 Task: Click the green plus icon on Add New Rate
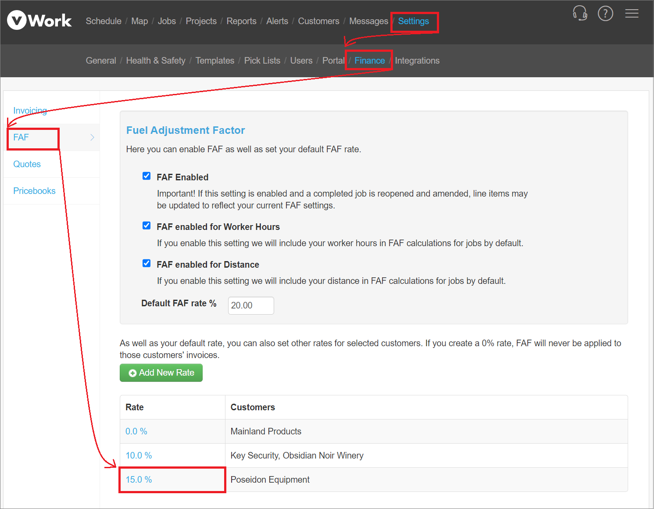click(132, 373)
